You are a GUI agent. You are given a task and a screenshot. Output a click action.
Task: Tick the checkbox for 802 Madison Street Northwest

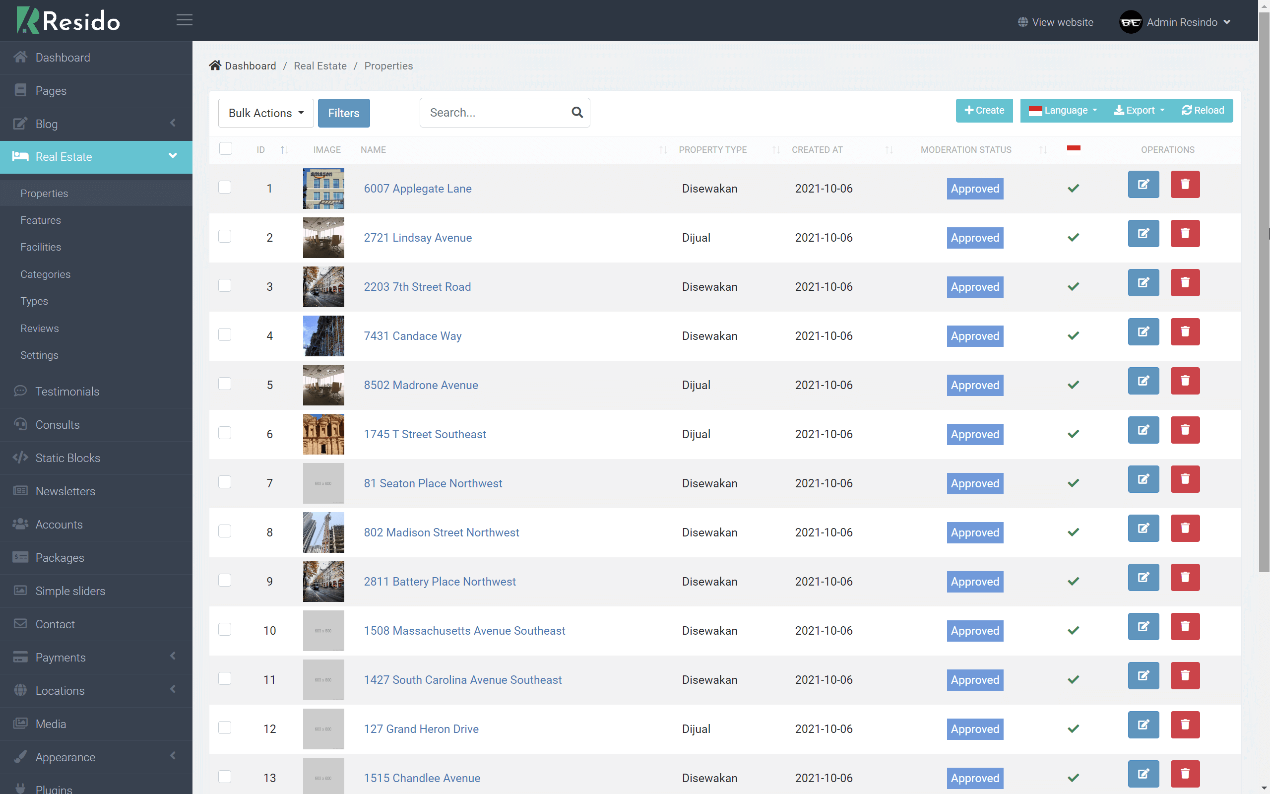(x=225, y=531)
